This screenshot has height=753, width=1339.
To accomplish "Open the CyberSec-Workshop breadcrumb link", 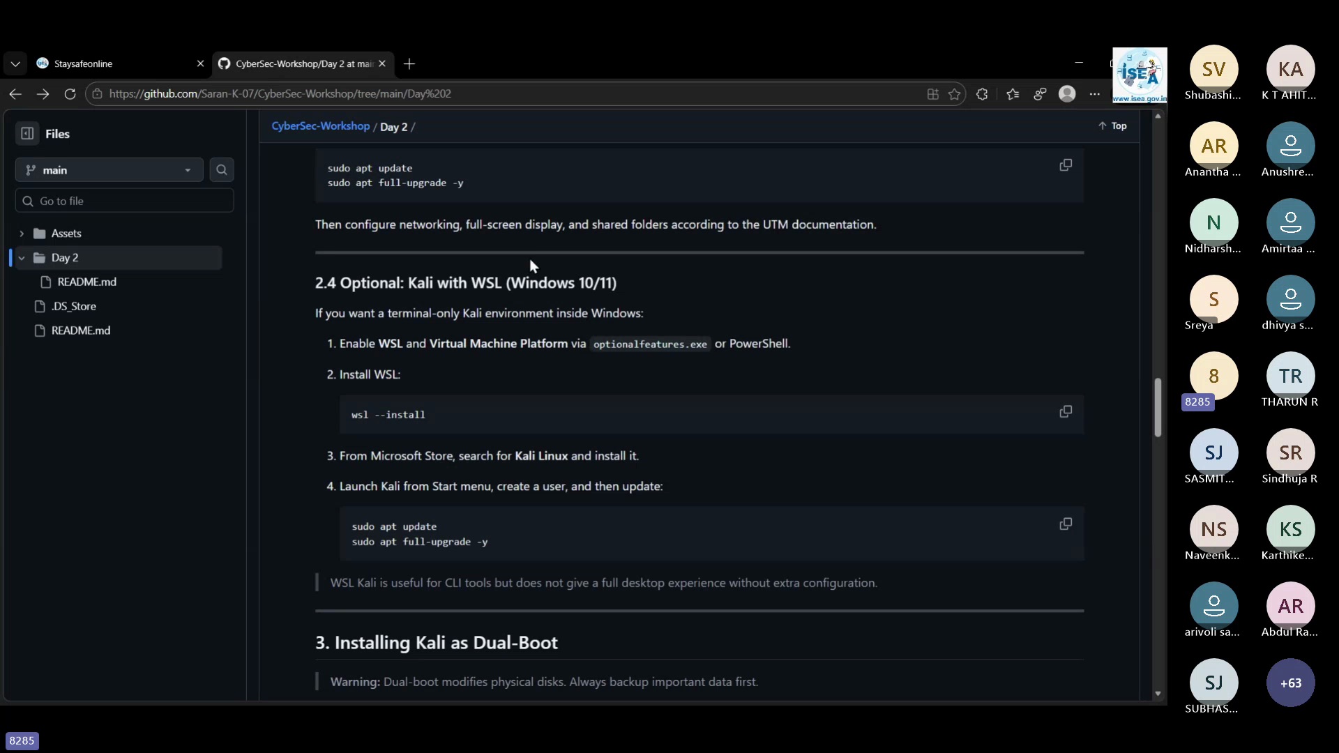I will pos(320,126).
